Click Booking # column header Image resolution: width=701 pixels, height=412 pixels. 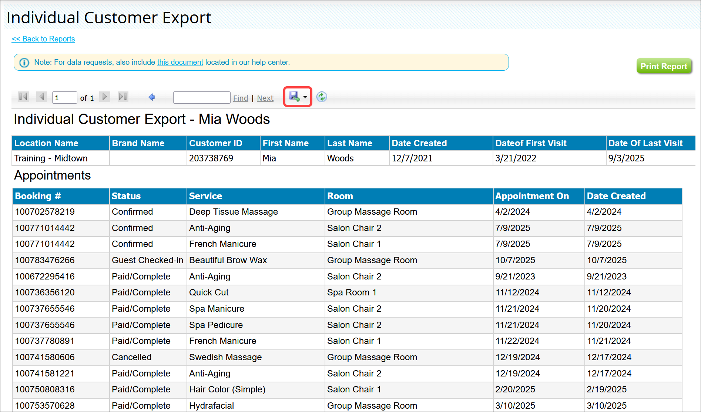[x=61, y=196]
